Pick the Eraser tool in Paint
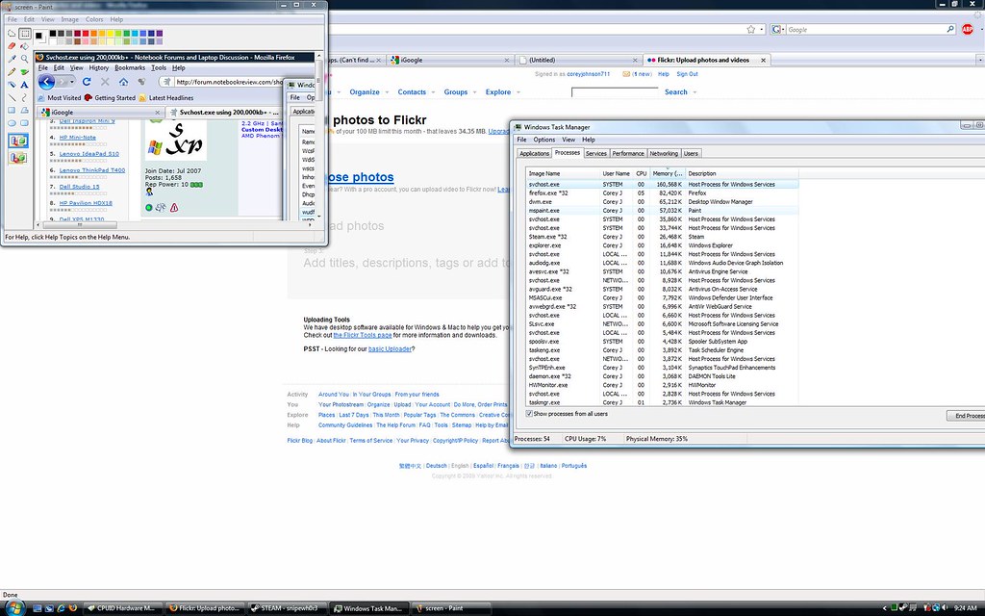The image size is (985, 616). (x=12, y=46)
